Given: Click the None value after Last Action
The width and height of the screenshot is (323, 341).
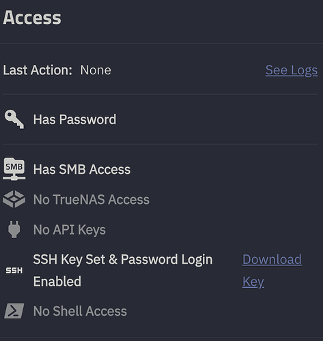Looking at the screenshot, I should coord(96,70).
